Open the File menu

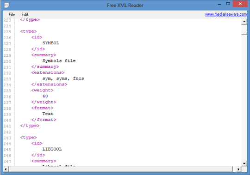pyautogui.click(x=12, y=15)
